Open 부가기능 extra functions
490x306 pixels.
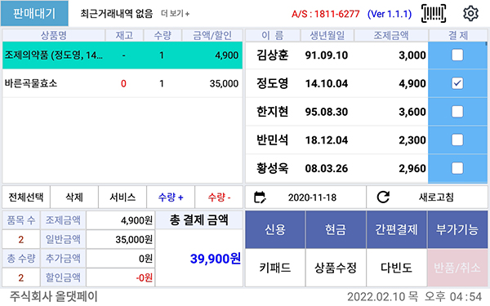[457, 229]
